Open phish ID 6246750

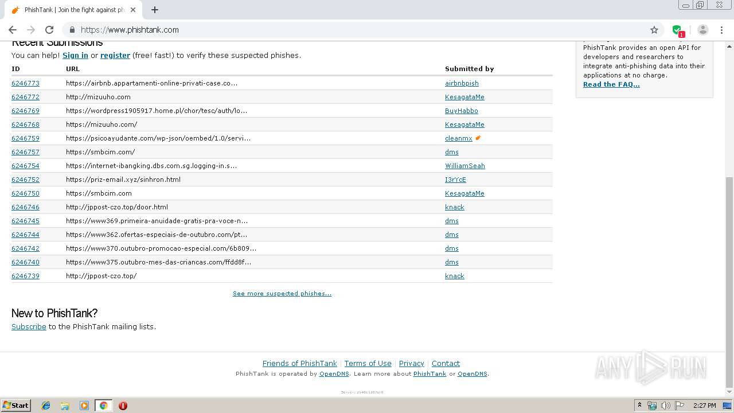(x=25, y=193)
